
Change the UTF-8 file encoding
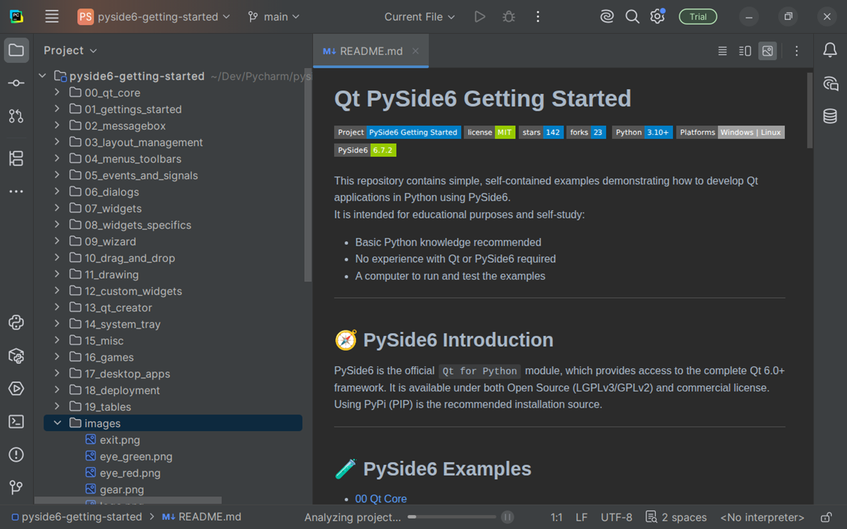(x=616, y=517)
